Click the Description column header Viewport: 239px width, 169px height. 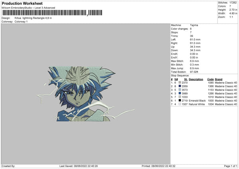click(x=196, y=79)
